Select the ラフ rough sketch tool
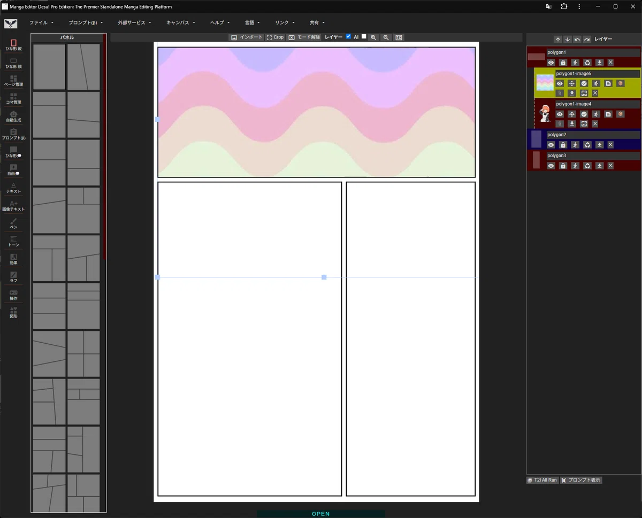642x518 pixels. [13, 277]
